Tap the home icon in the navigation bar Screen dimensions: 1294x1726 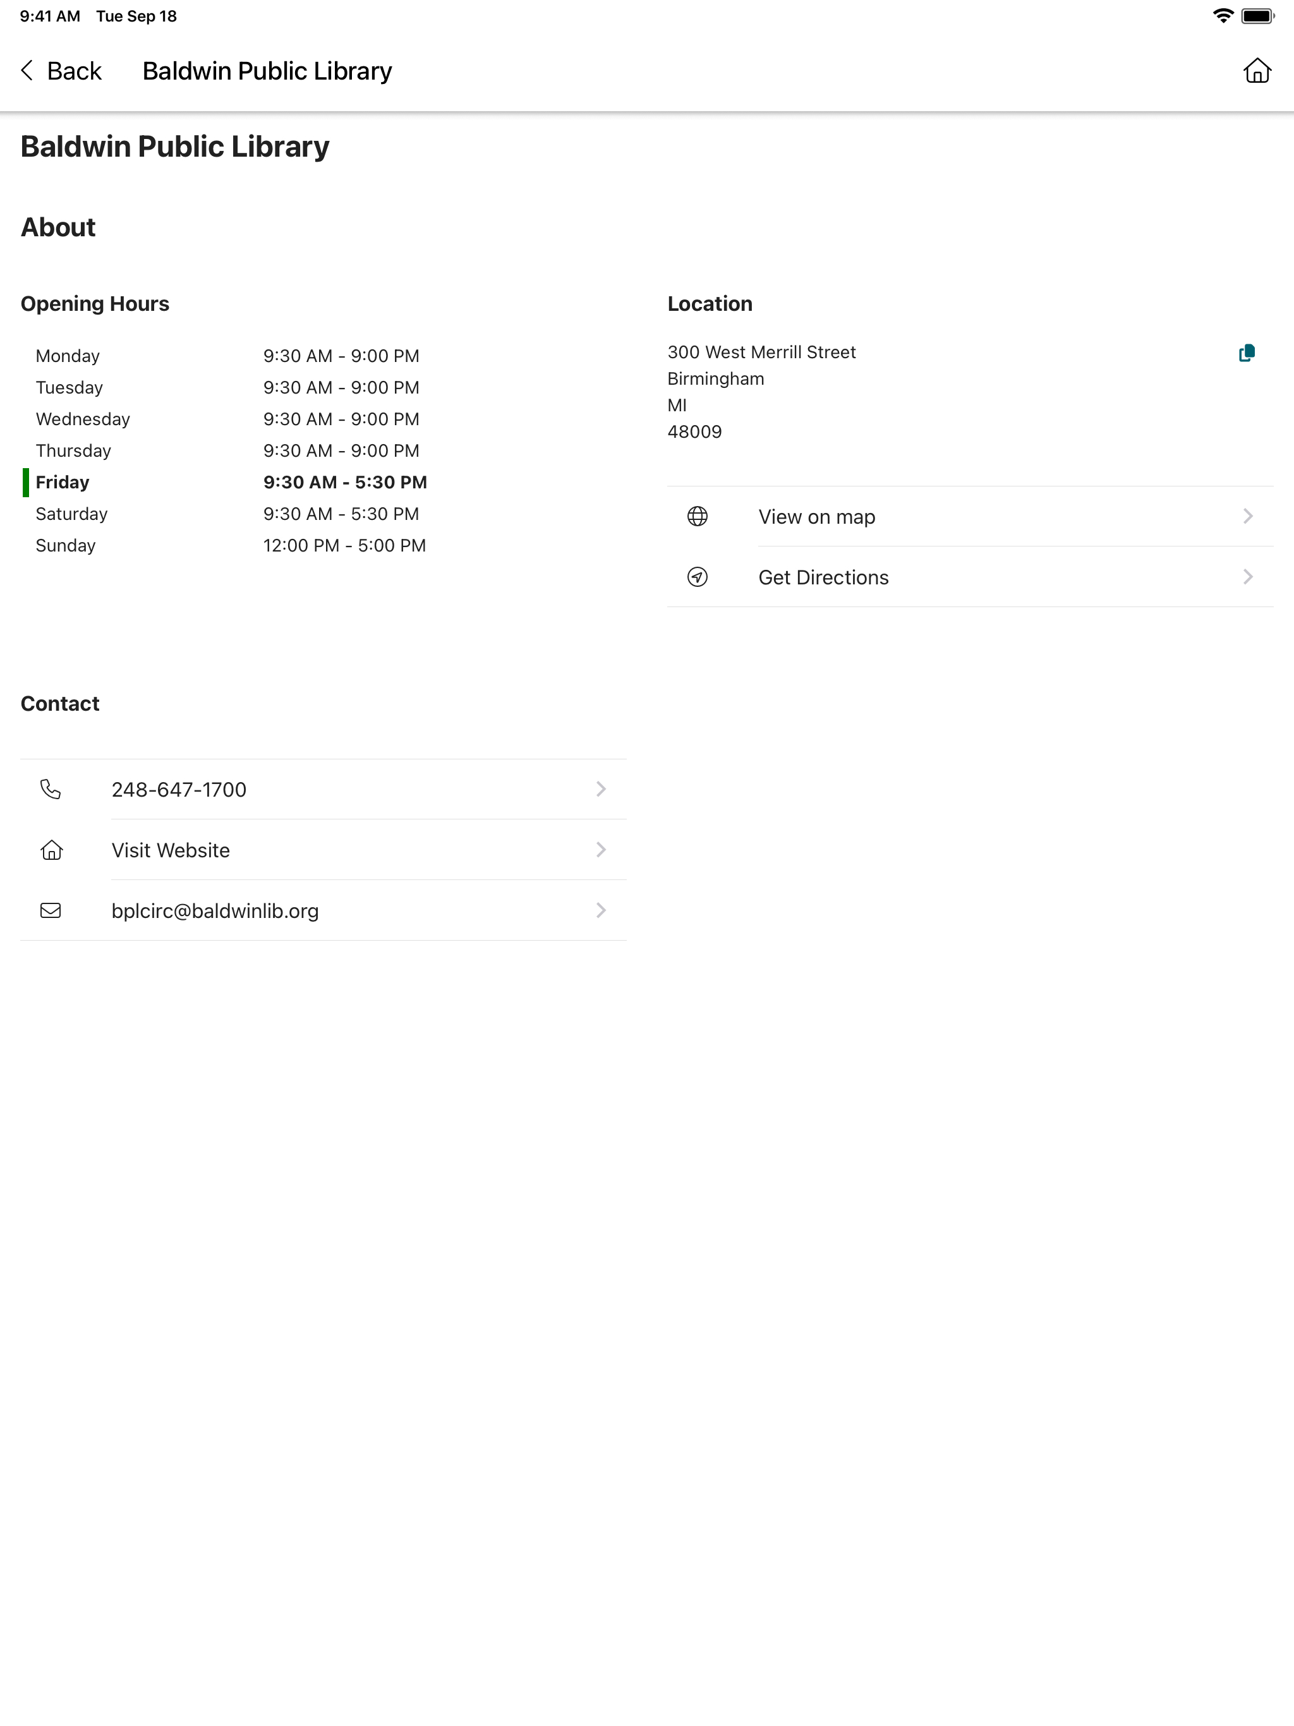1257,71
